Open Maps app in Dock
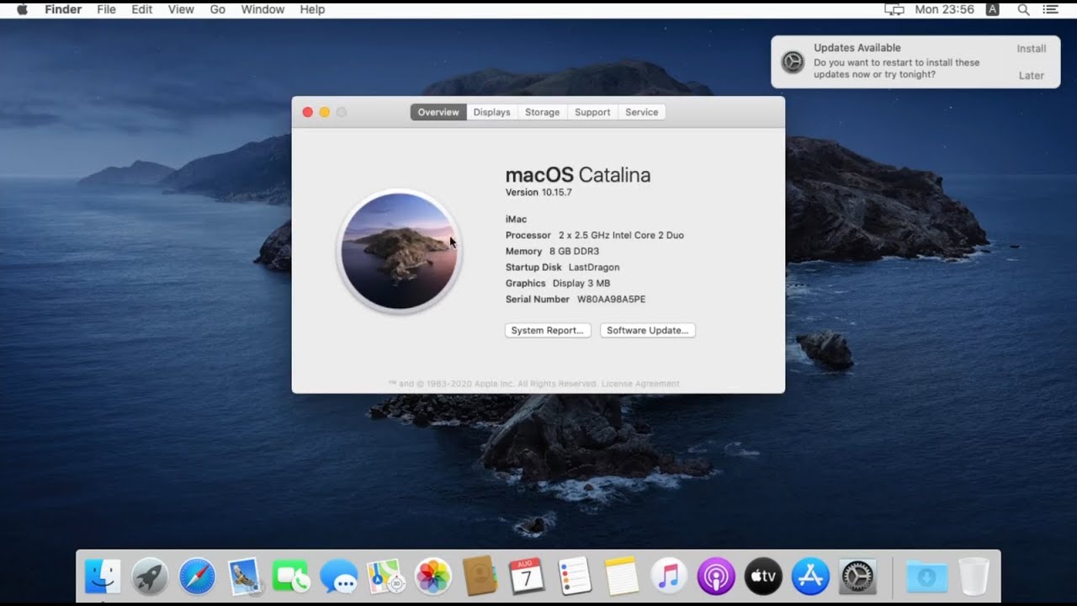The width and height of the screenshot is (1077, 606). (386, 577)
